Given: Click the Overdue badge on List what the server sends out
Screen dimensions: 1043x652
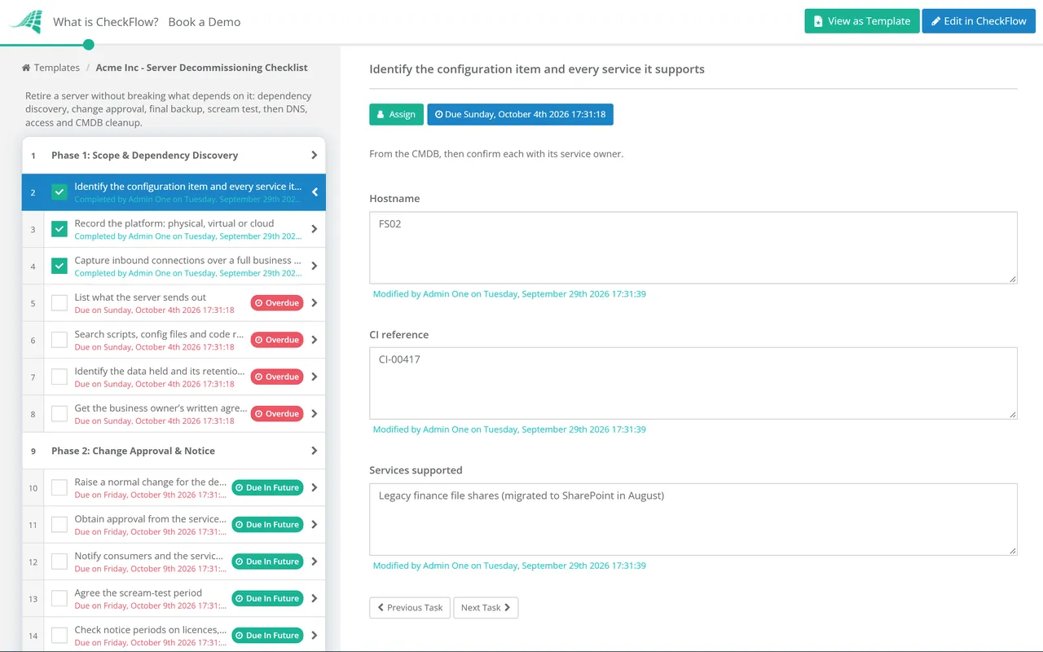Looking at the screenshot, I should 277,303.
